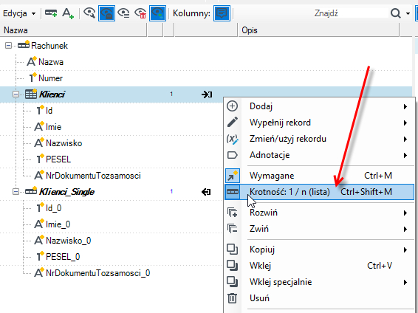Open the Zmień/użyj rekordu submenu

click(x=319, y=139)
